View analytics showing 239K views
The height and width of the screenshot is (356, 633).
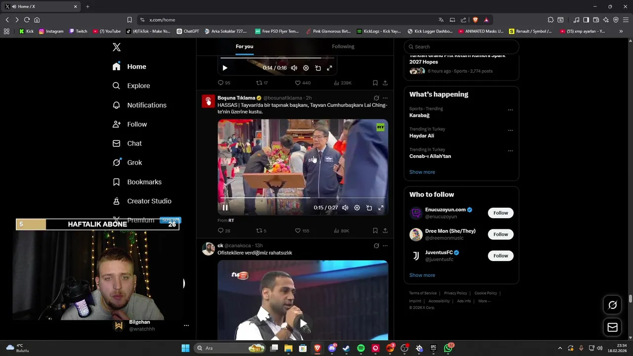343,83
